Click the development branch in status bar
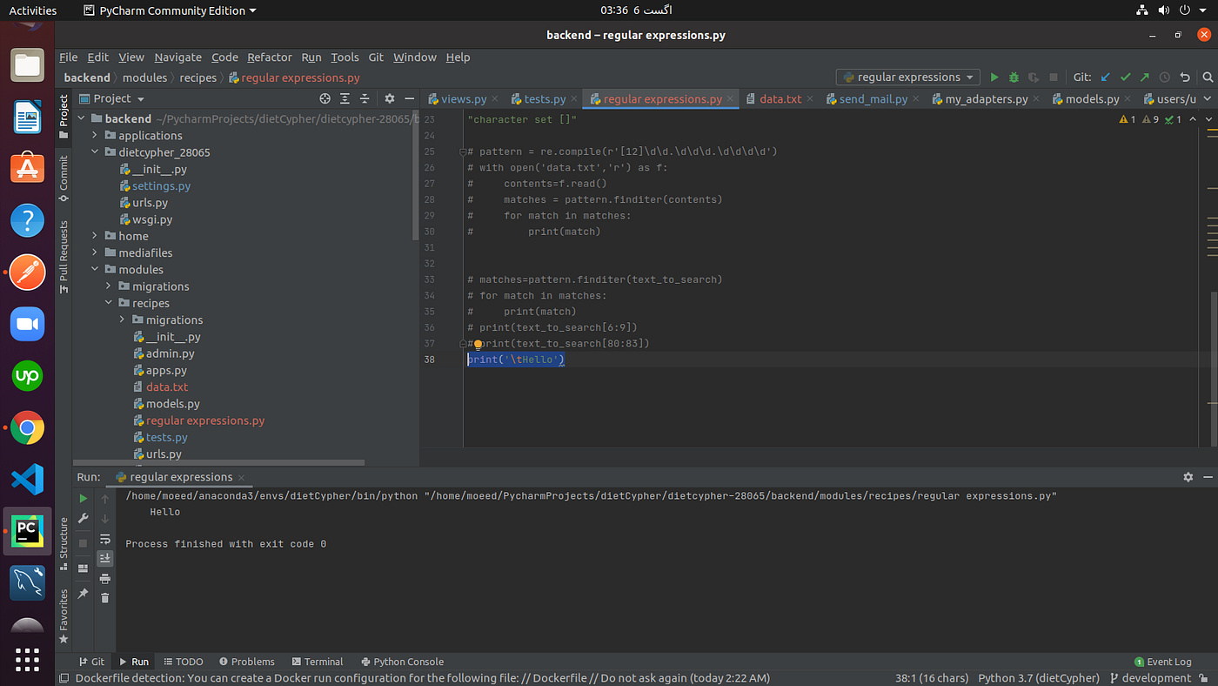This screenshot has width=1218, height=686. point(1150,678)
